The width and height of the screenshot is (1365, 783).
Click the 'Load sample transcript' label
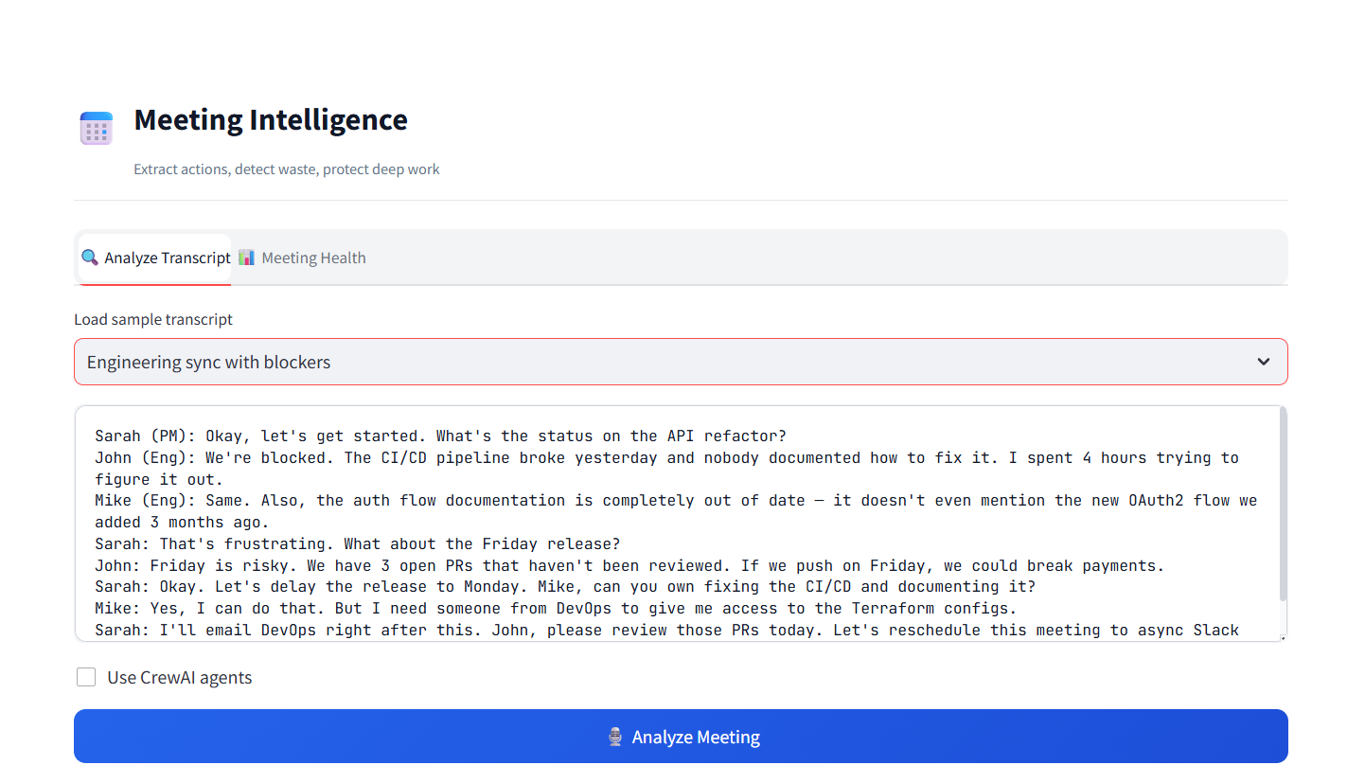tap(153, 319)
